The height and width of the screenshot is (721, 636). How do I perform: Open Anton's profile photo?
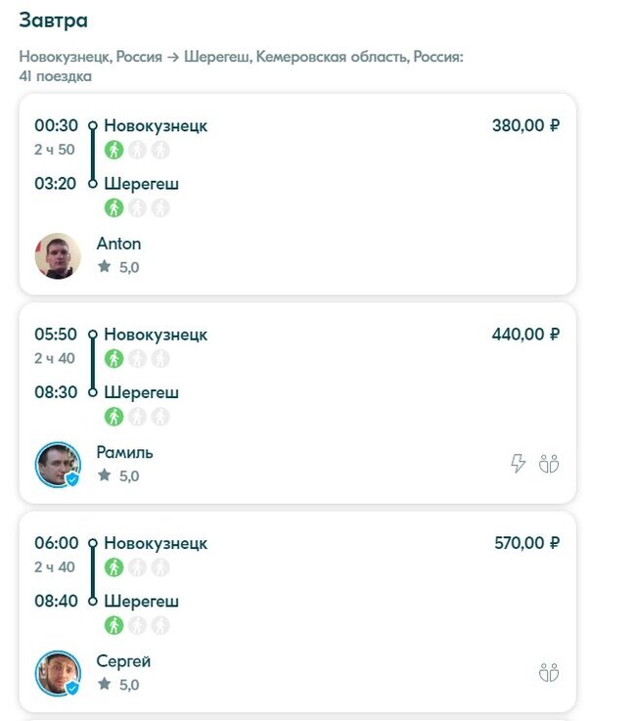(x=58, y=255)
